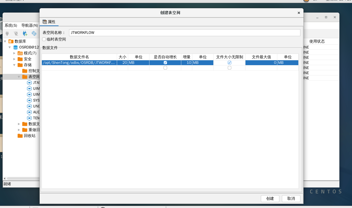Click the 增量 cell showing 10
Viewport: 352px width, 208px height.
(187, 63)
